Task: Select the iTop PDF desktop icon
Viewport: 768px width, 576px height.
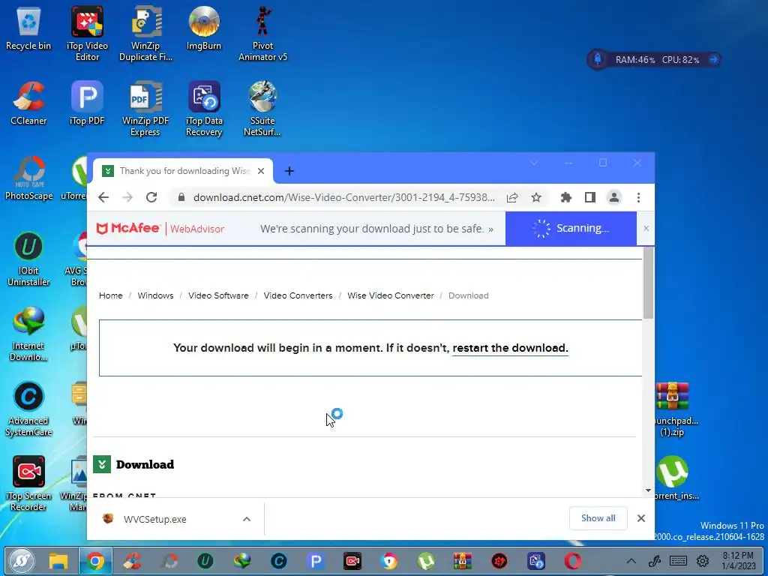Action: 87,103
